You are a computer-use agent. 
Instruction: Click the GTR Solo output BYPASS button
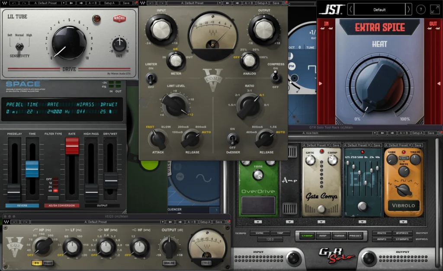click(x=402, y=233)
